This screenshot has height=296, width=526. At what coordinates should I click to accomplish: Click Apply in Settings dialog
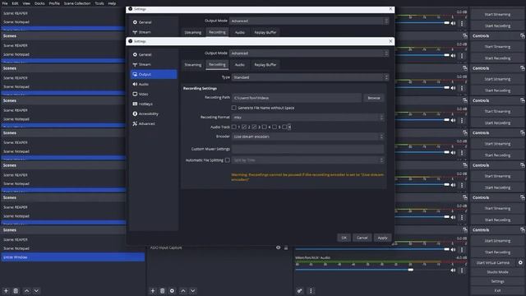(382, 238)
